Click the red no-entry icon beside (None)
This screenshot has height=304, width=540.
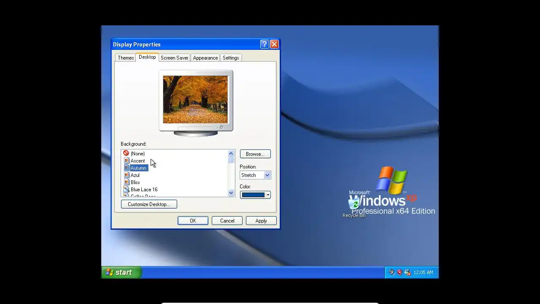coord(126,153)
